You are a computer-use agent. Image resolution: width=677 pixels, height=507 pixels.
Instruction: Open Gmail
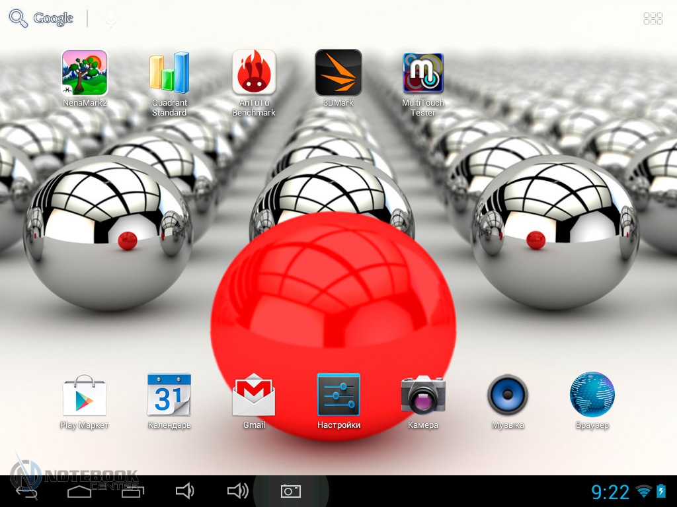click(254, 395)
